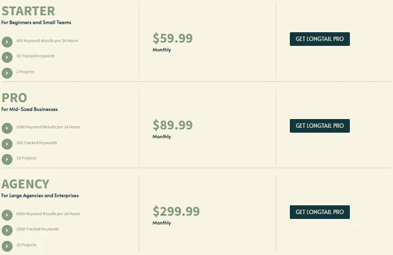Click the STARTER plan heading
Screen dimensions: 393x255
(28, 11)
